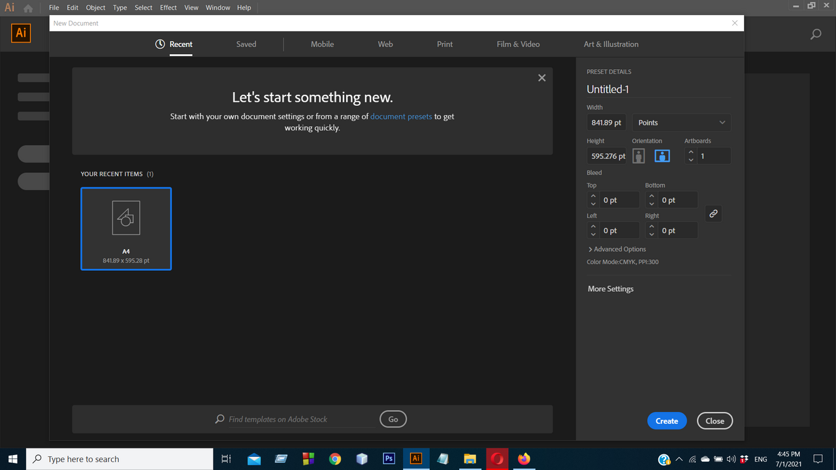Click the ENG language indicator
836x470 pixels.
point(760,459)
